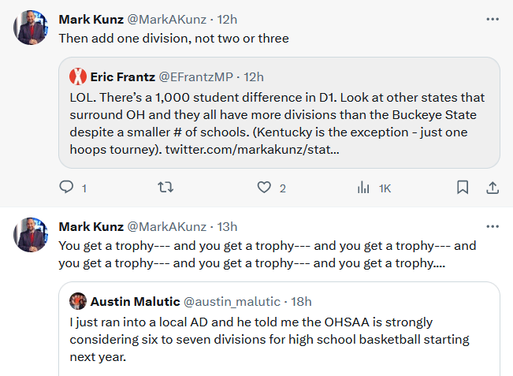Open more options for first tweet

(x=493, y=18)
